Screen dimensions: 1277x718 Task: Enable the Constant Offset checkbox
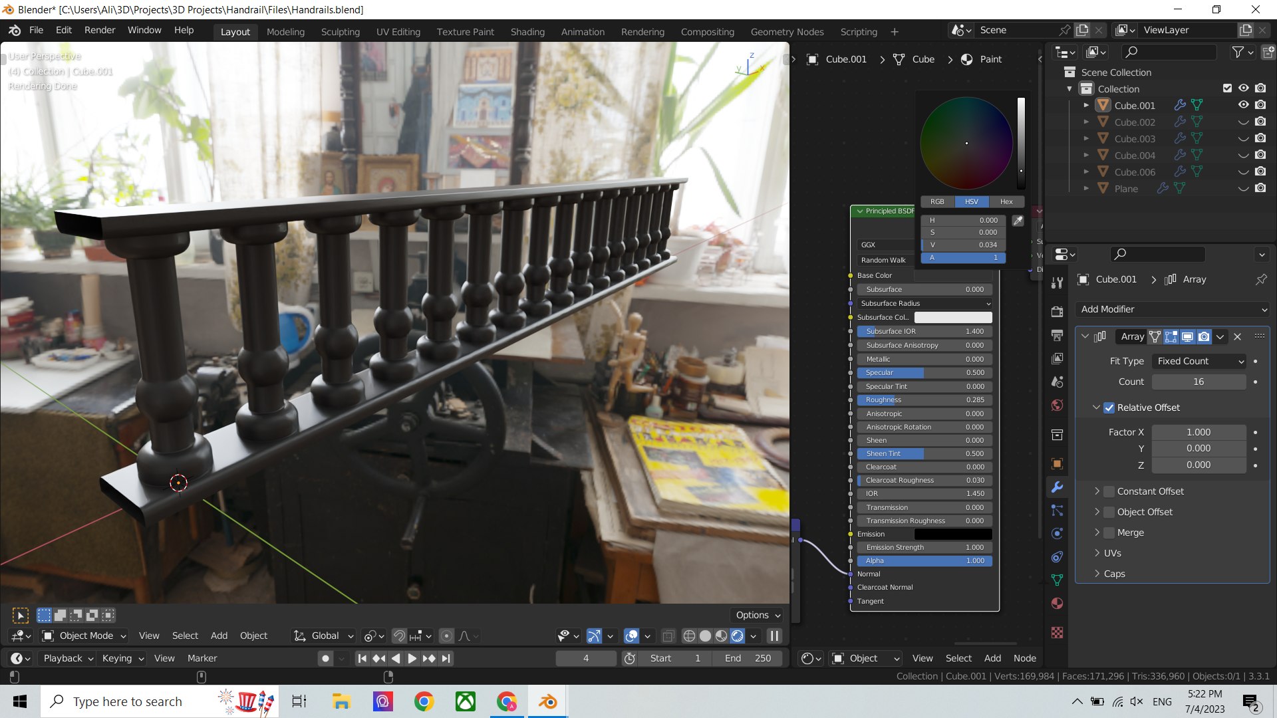[1109, 491]
